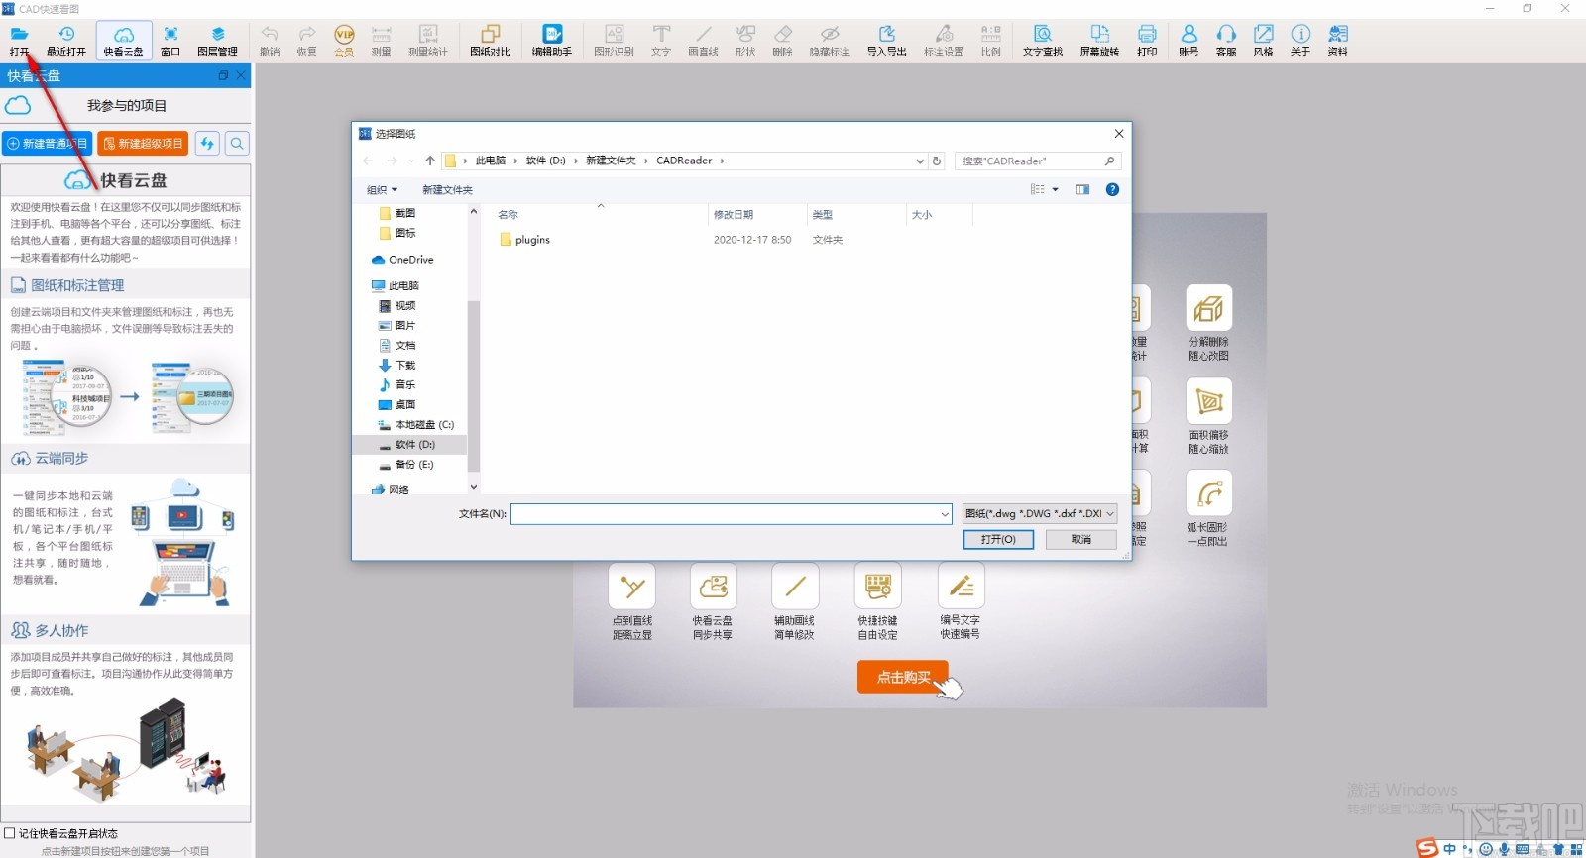Select the 文字 text tool

tap(661, 40)
